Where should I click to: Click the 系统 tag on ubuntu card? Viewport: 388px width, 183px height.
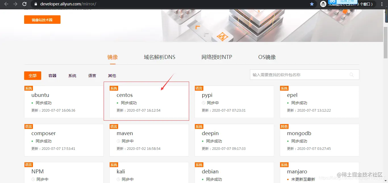29,88
